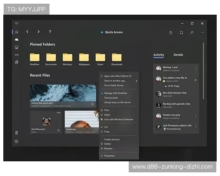
Task: Open the Recycle Bin from sidebar
Action: pos(16,133)
